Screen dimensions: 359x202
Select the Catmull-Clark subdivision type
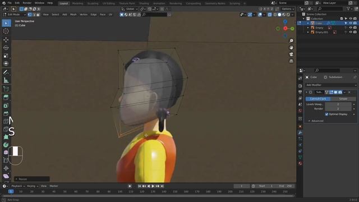pyautogui.click(x=318, y=99)
